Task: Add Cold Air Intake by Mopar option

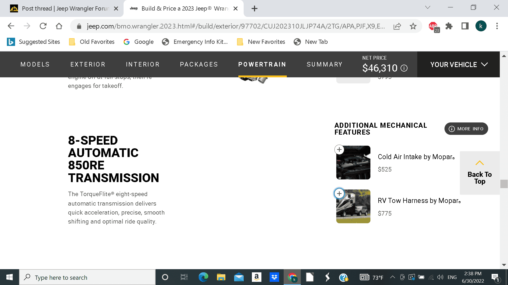Action: (339, 150)
